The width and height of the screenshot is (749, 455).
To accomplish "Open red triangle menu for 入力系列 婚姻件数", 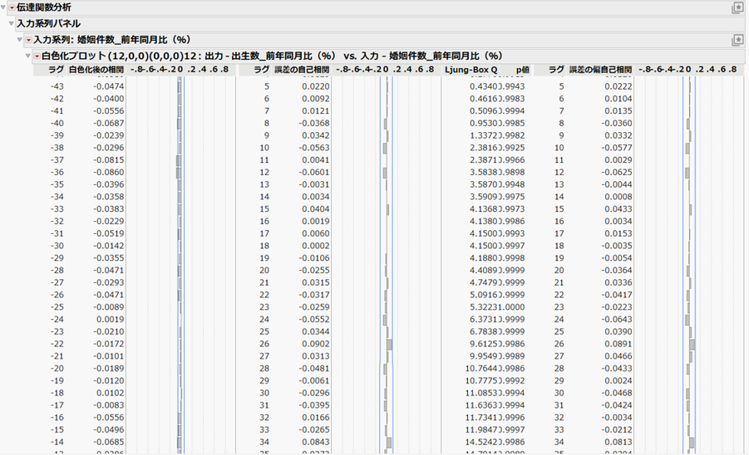I will point(28,40).
